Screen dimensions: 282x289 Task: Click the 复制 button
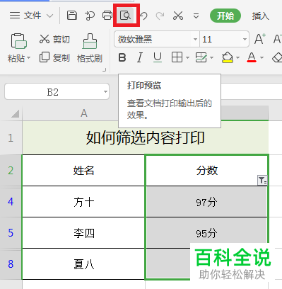[54, 57]
